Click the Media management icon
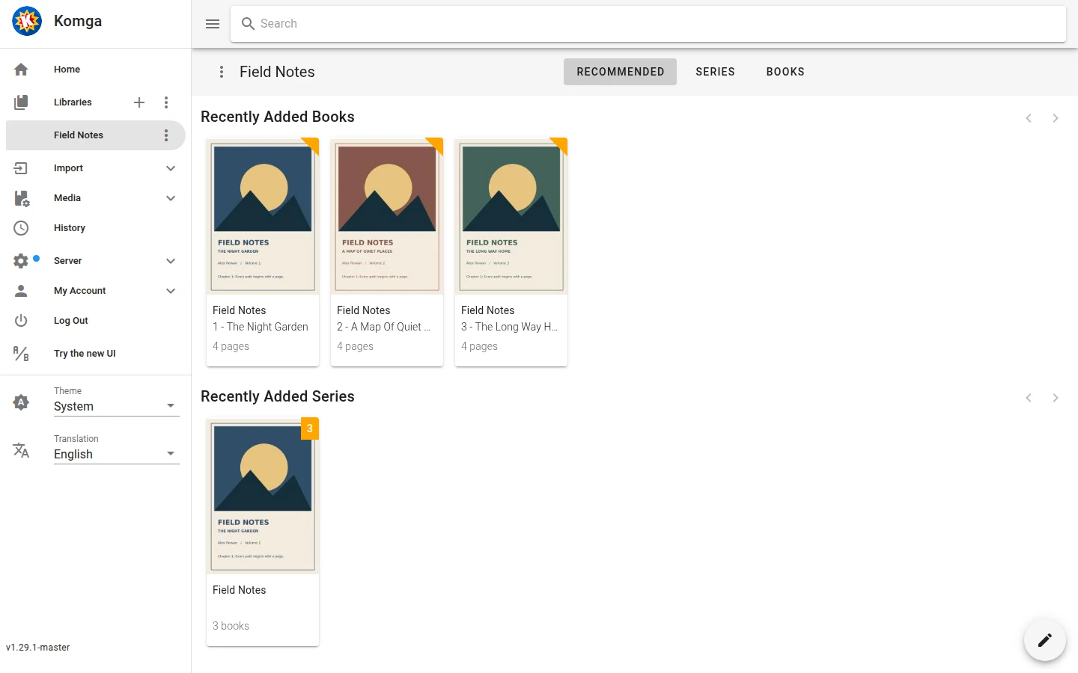This screenshot has height=673, width=1078. pos(21,198)
